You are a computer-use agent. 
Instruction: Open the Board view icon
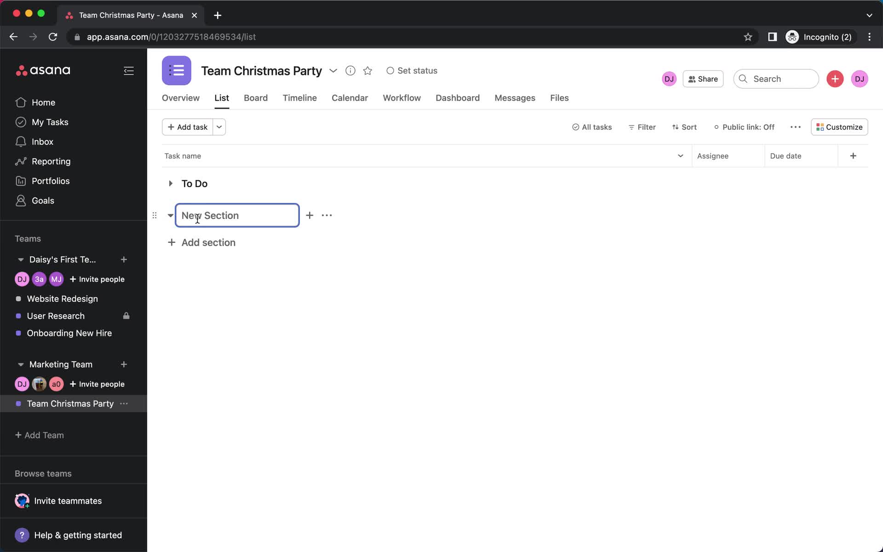coord(255,98)
